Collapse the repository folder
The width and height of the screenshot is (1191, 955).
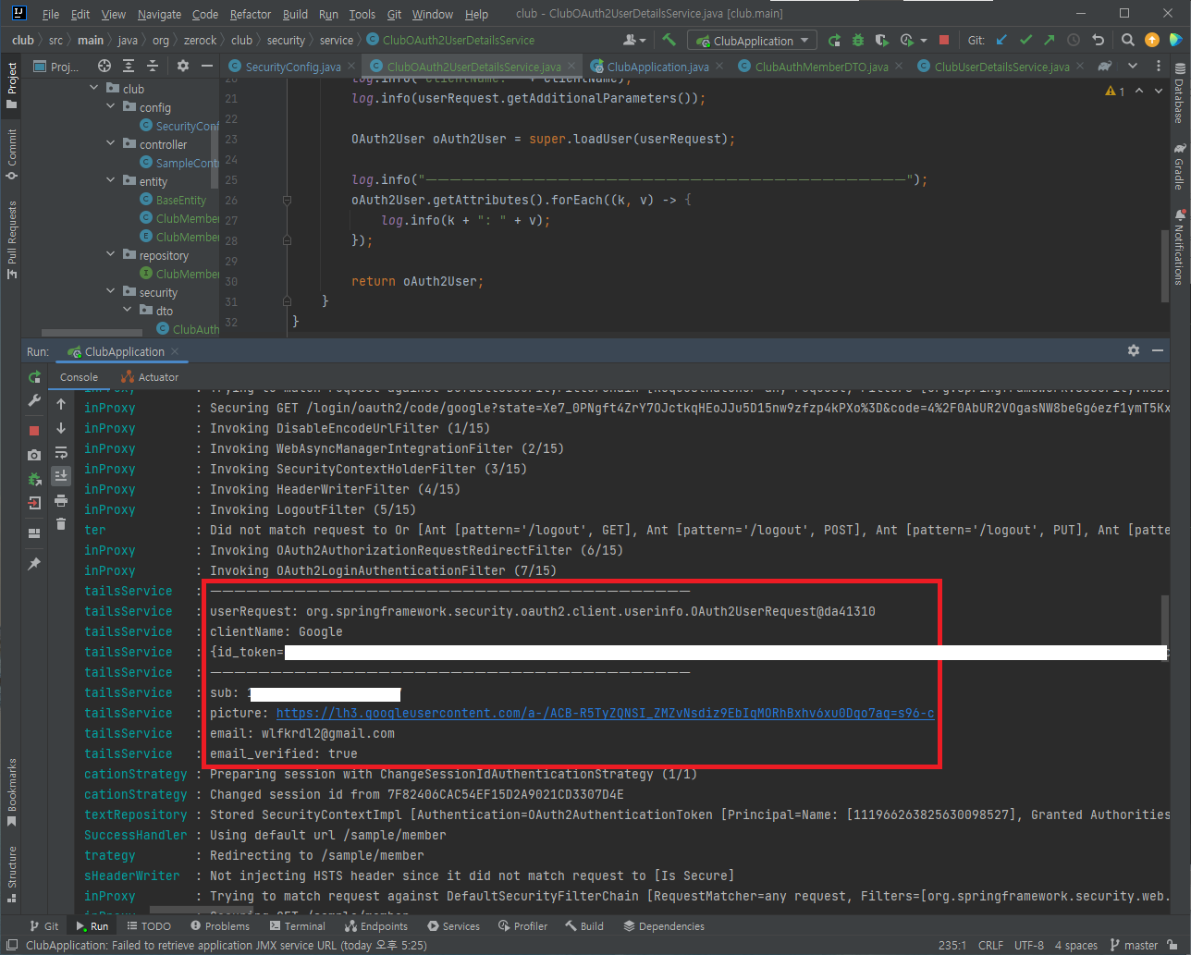tap(111, 254)
